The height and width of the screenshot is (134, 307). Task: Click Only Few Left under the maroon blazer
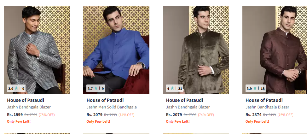(257, 121)
